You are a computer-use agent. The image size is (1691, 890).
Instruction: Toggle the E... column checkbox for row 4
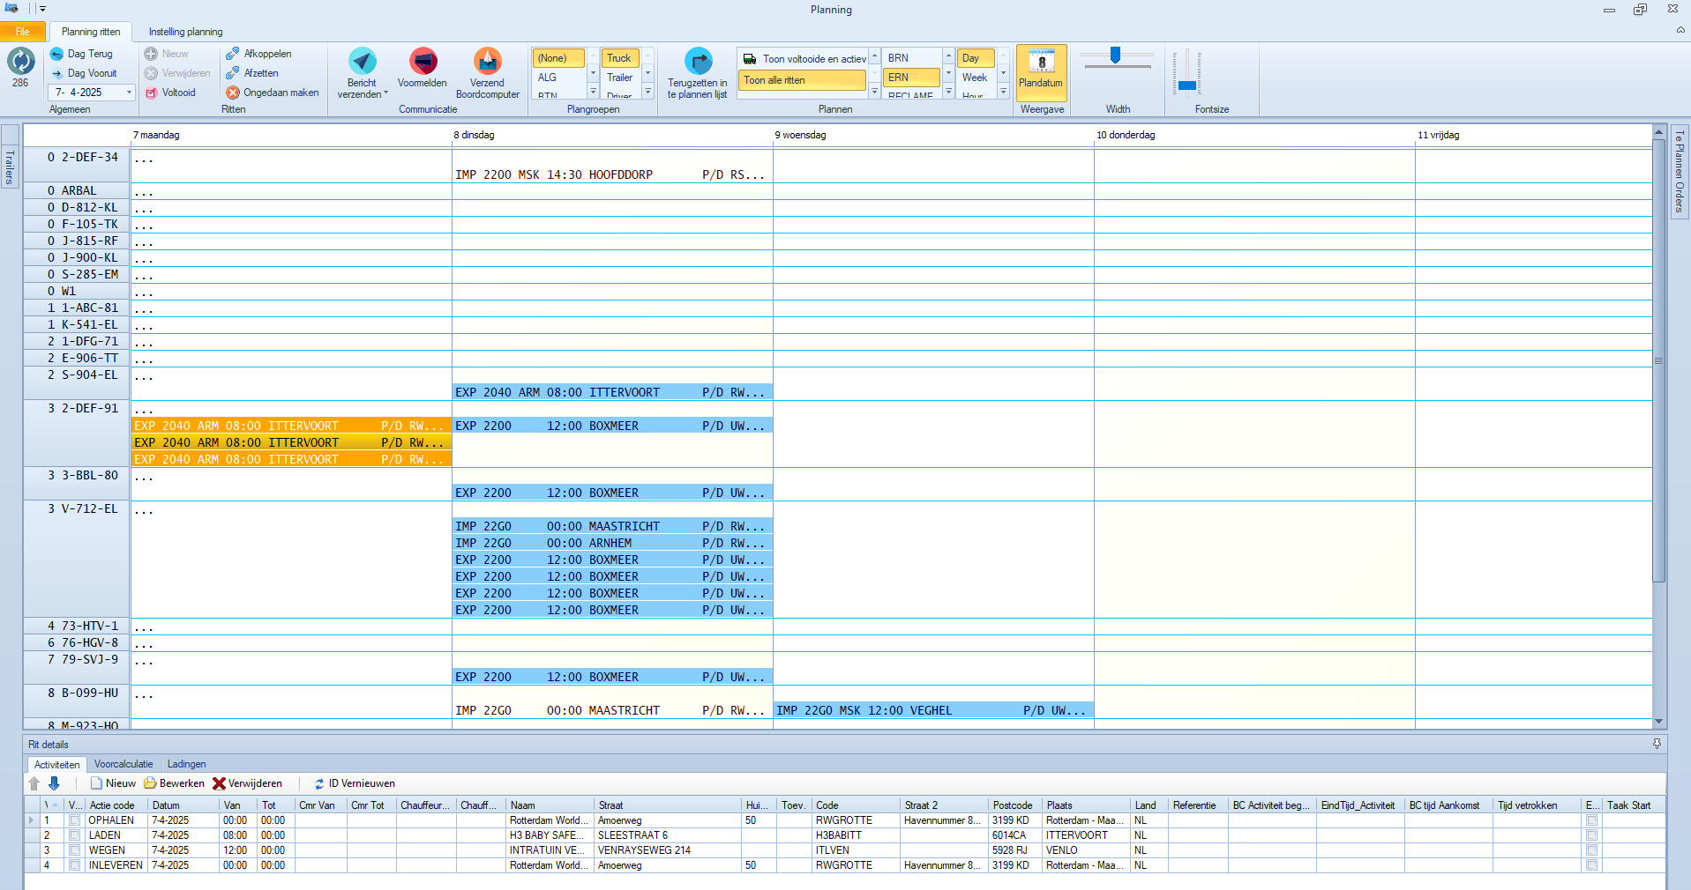click(x=1591, y=865)
